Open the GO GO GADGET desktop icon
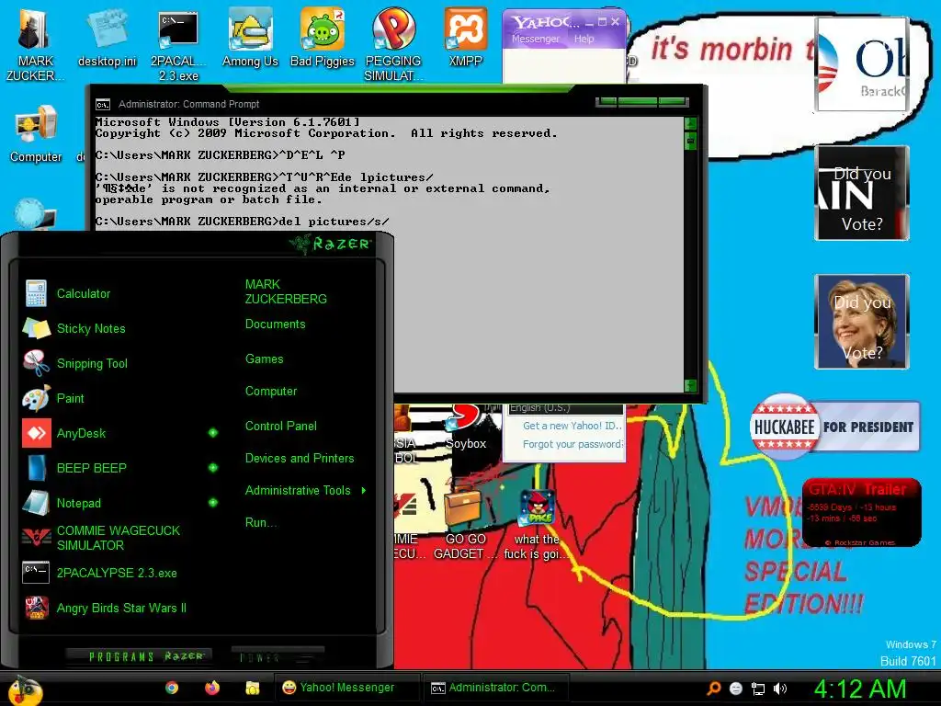The height and width of the screenshot is (706, 941). [466, 525]
